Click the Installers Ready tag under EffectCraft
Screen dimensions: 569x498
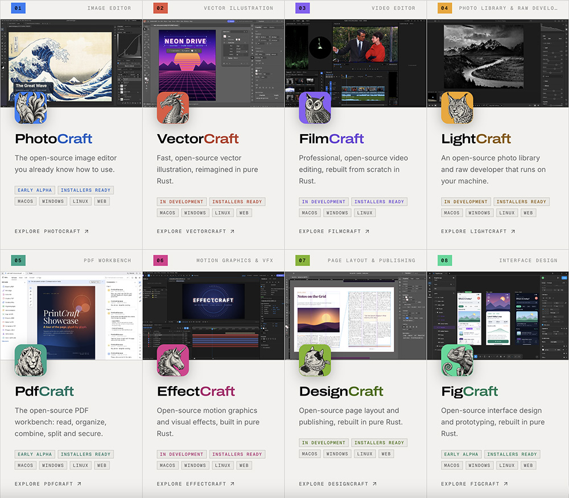coord(237,454)
